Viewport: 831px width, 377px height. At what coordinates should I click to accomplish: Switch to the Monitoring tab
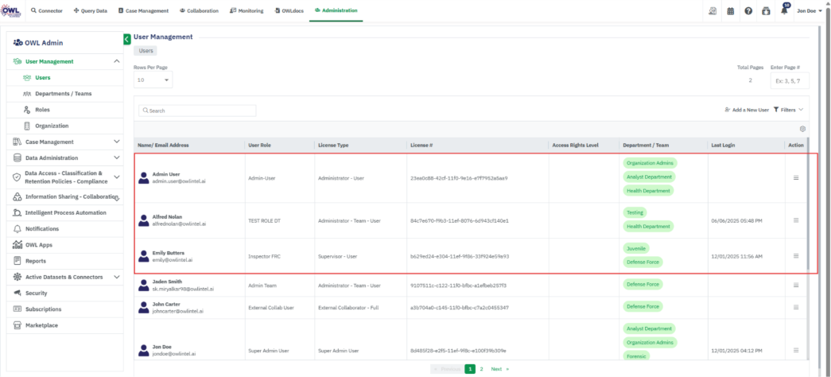[247, 10]
